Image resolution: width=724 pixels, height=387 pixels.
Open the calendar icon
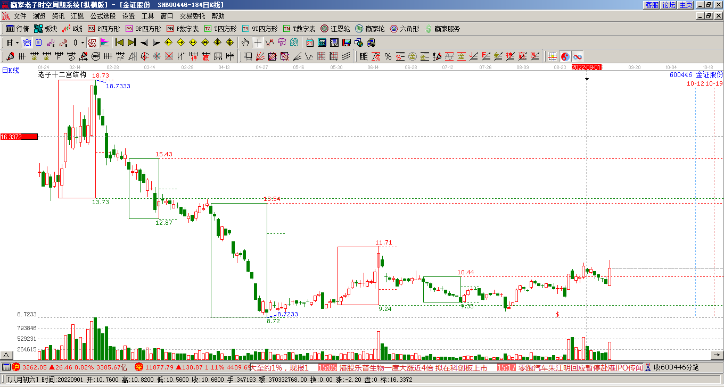(x=309, y=43)
